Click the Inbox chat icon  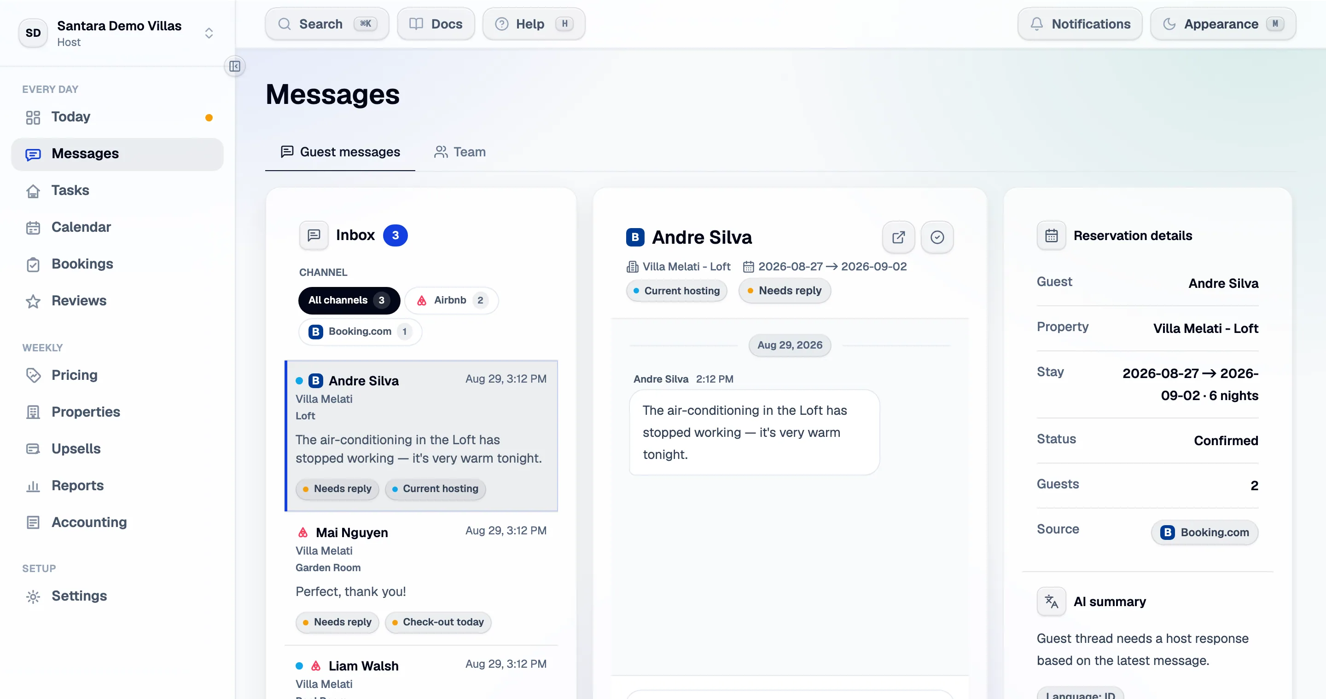[x=314, y=235]
